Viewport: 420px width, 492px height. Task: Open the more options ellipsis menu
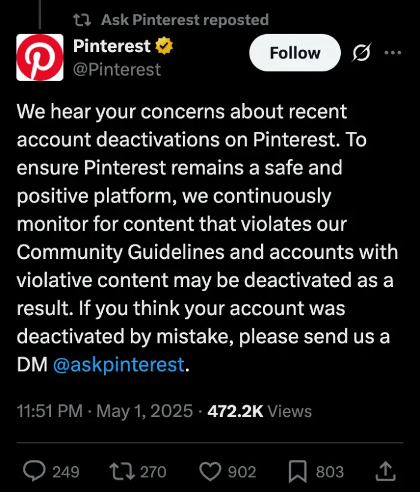[x=394, y=52]
